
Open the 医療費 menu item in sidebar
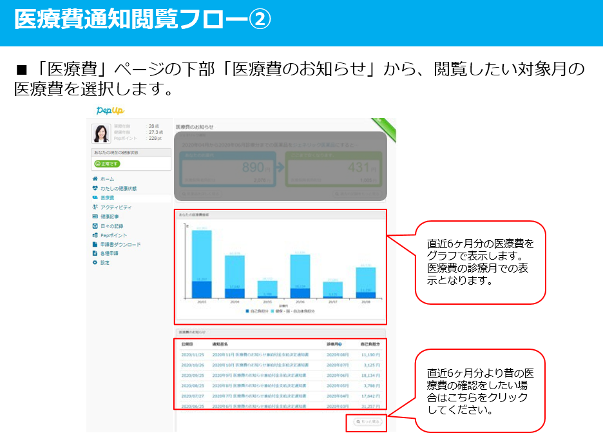(x=107, y=198)
